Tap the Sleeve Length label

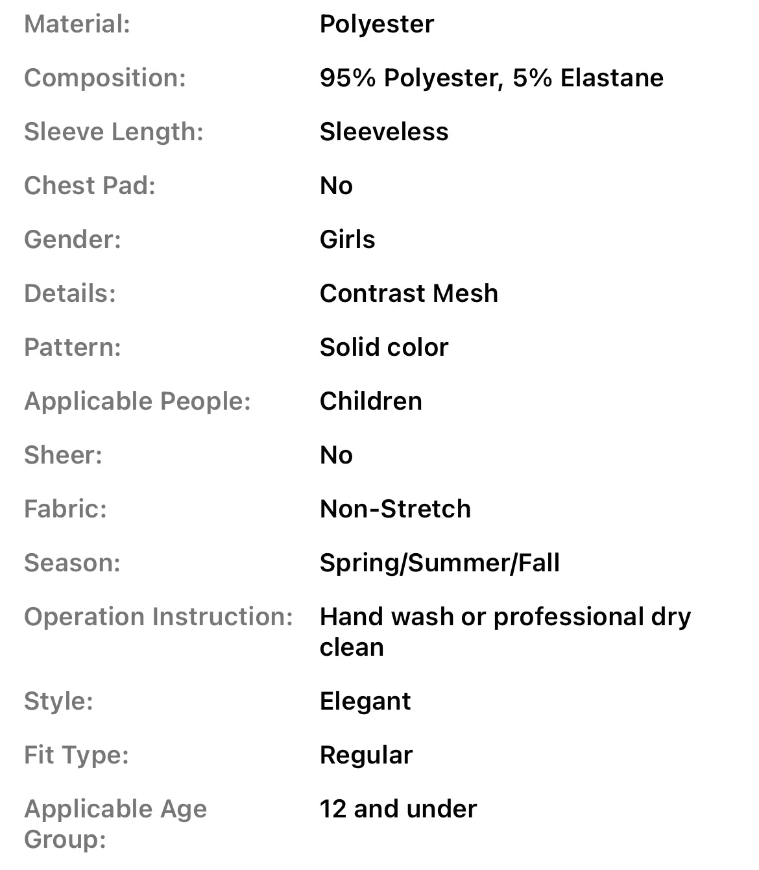tap(114, 132)
